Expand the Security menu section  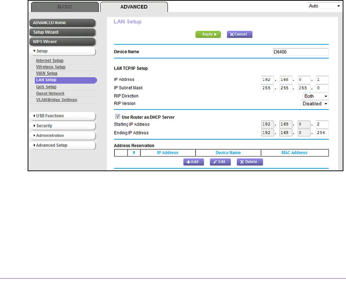[63, 126]
